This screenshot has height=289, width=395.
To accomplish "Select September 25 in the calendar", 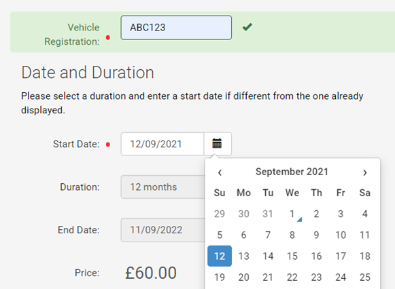I will point(365,277).
